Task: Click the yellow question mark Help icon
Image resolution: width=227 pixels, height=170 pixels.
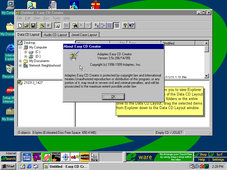Action: point(125,25)
